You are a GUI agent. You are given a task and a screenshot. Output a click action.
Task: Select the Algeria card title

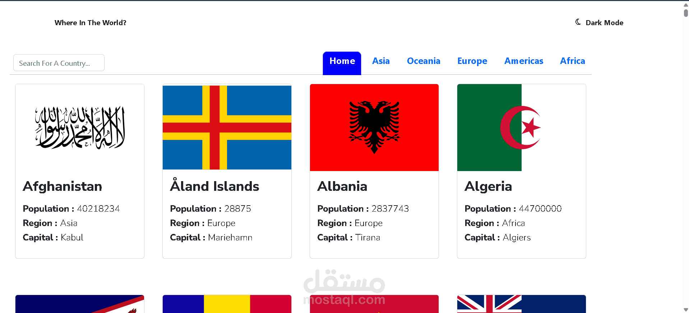click(x=488, y=187)
